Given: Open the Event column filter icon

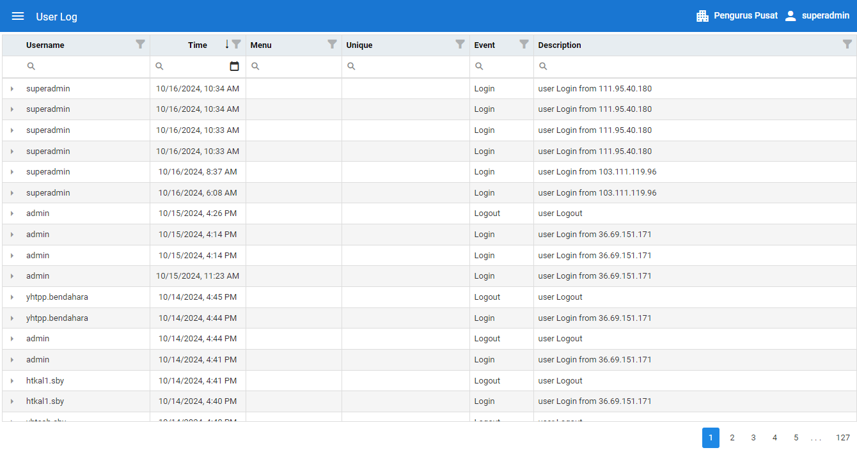Looking at the screenshot, I should pos(524,44).
